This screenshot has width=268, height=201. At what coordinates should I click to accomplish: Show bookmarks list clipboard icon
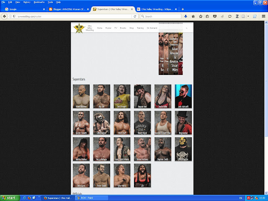coord(207,16)
